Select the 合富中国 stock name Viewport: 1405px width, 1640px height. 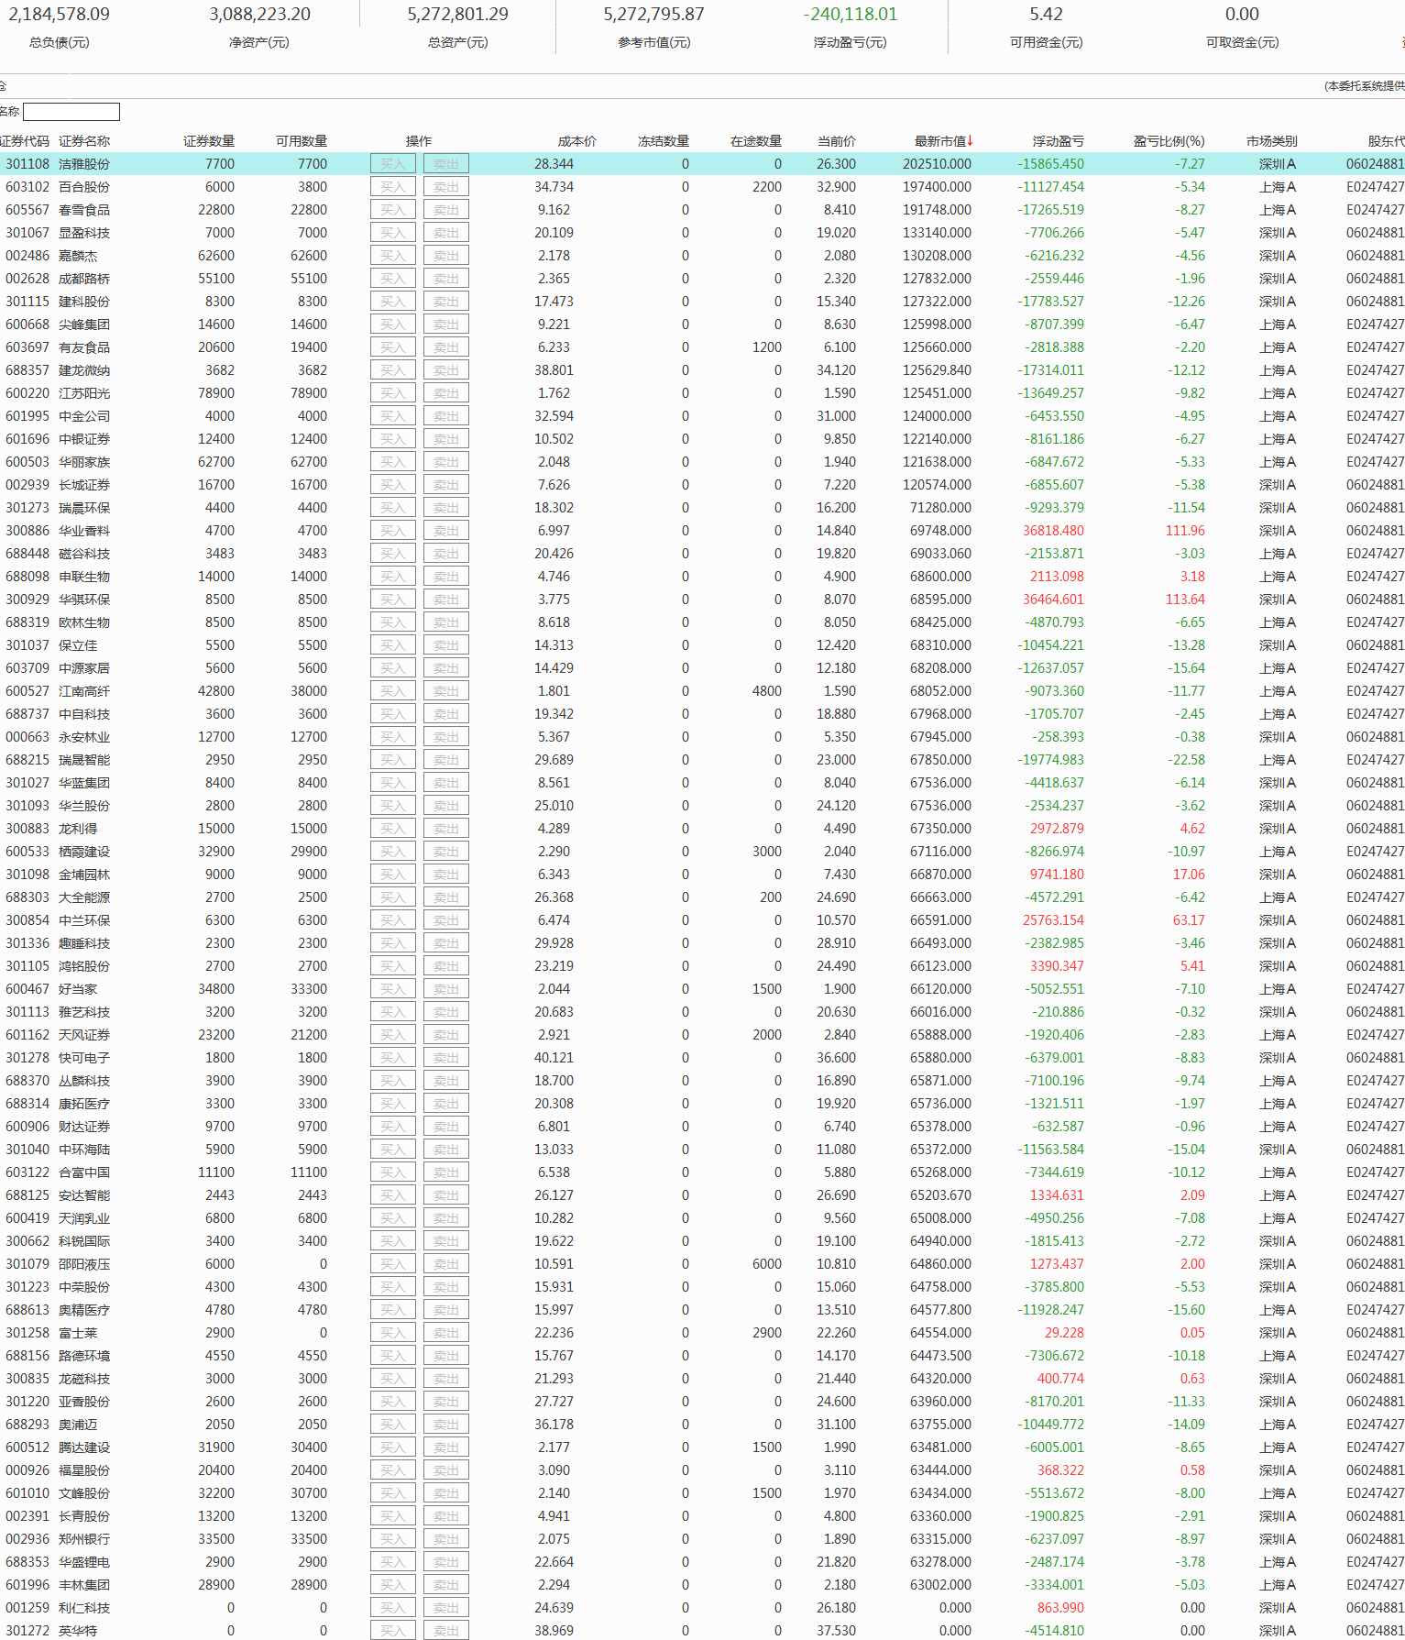[84, 1172]
